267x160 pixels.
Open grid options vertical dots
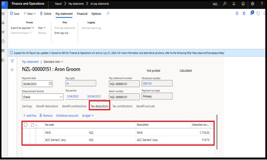tap(212, 125)
